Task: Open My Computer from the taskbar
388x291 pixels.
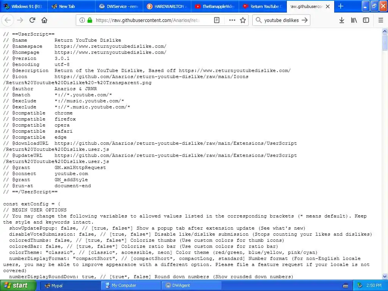Action: [130, 285]
